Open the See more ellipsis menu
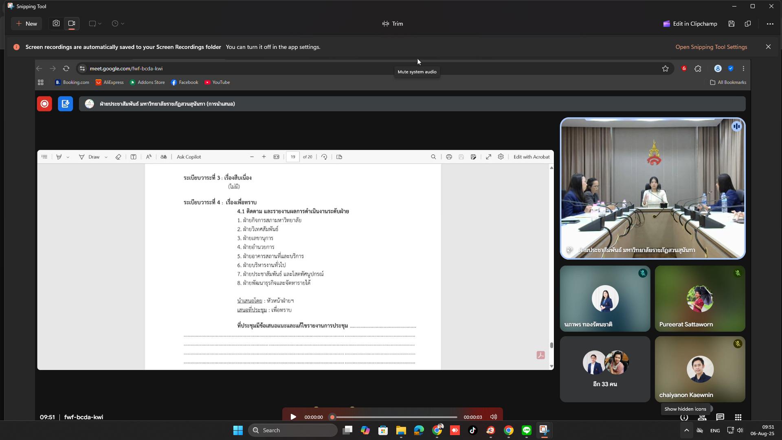The image size is (782, 440). coord(770,24)
